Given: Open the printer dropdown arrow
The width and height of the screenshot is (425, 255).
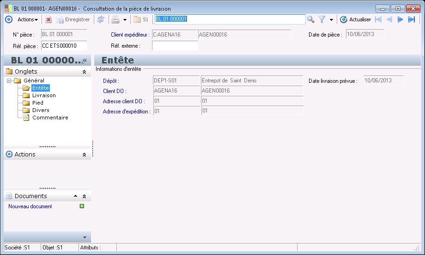Looking at the screenshot, I should 125,20.
